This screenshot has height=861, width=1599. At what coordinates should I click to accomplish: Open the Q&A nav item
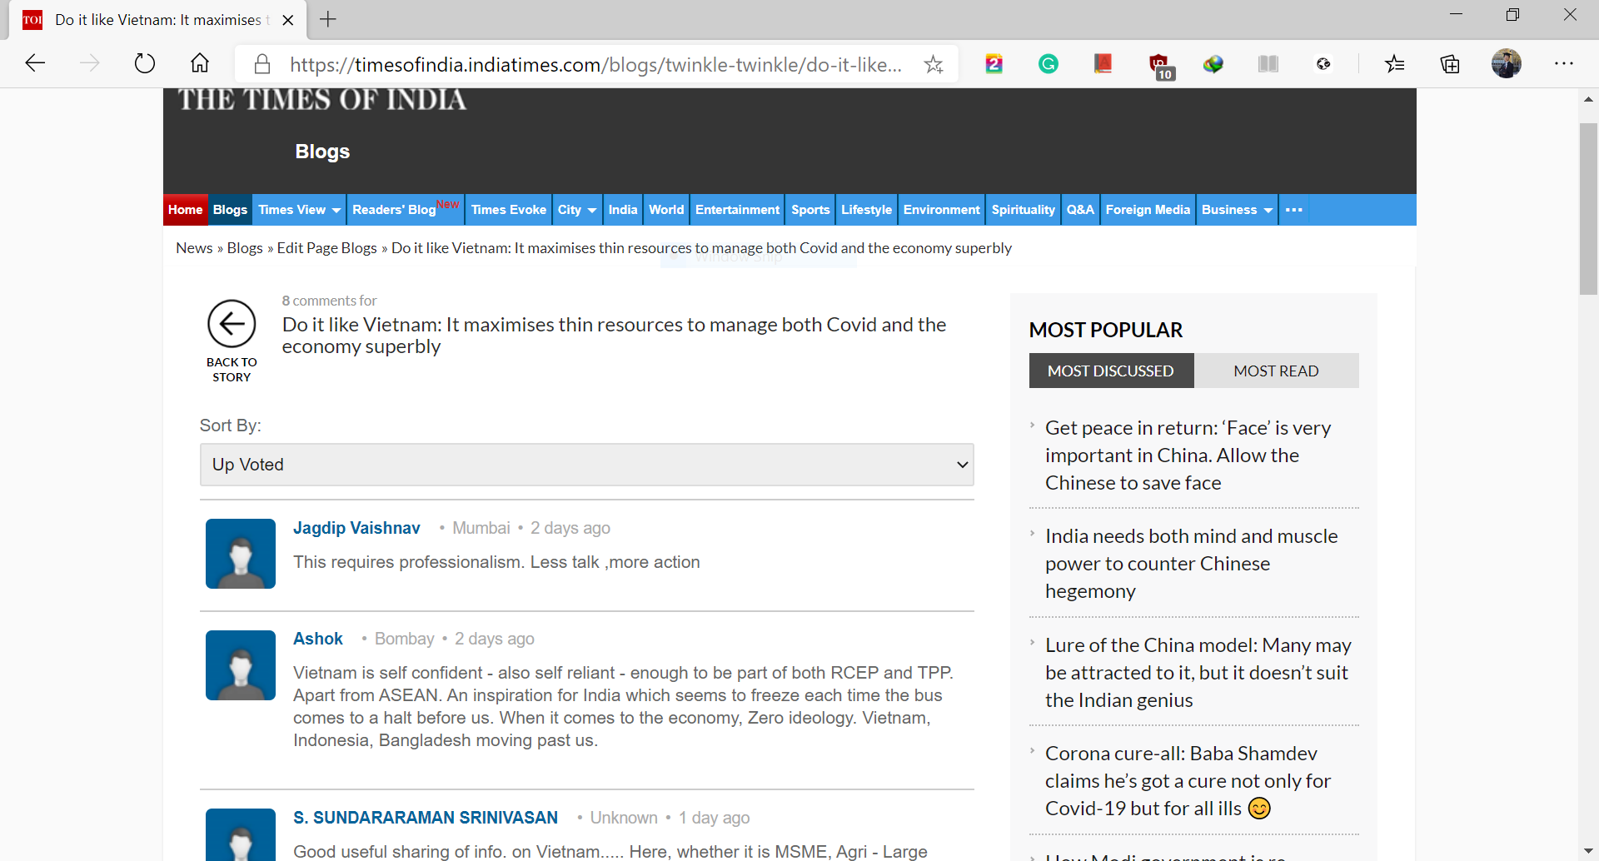pyautogui.click(x=1080, y=210)
